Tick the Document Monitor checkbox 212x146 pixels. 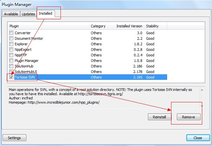coord(11,38)
